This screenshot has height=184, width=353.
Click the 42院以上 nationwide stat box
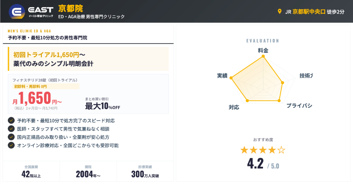point(30,172)
